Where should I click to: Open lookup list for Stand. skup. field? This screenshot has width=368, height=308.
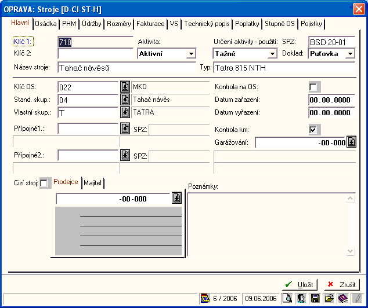[125, 100]
